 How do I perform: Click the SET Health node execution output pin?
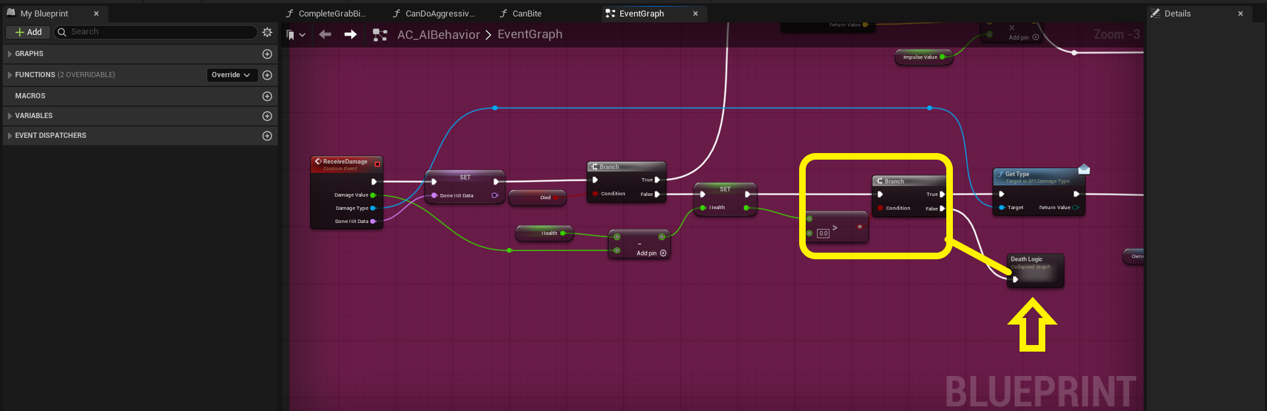pos(747,194)
